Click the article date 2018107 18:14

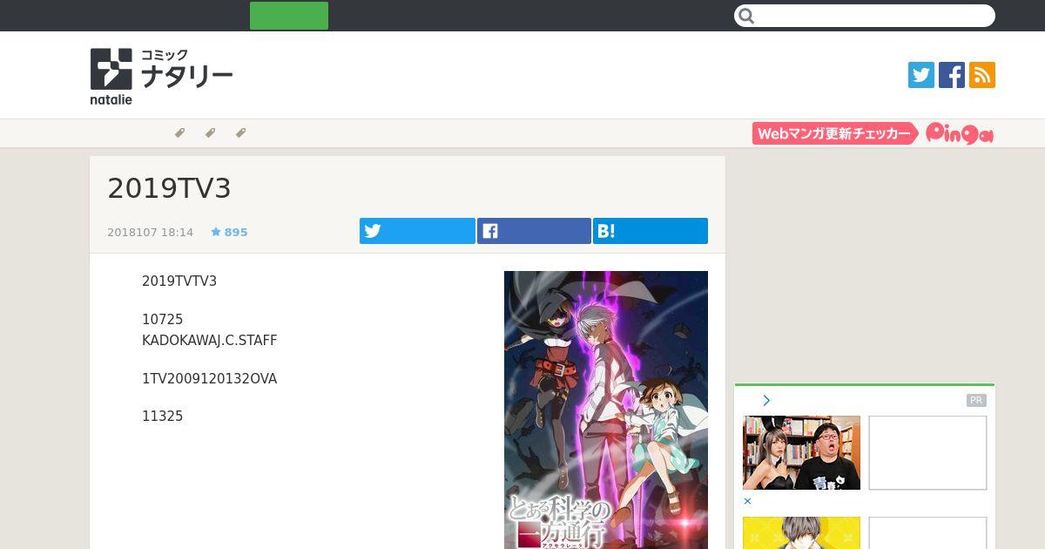pyautogui.click(x=150, y=233)
